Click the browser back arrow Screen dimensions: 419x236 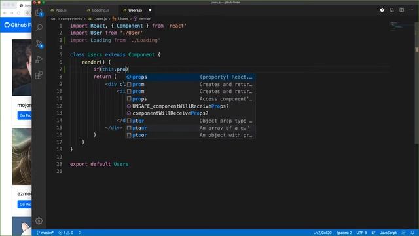pos(5,13)
